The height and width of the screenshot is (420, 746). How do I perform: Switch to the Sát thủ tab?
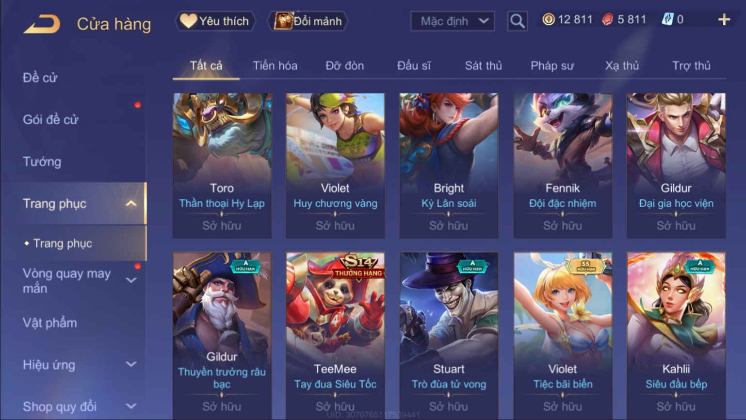click(483, 65)
